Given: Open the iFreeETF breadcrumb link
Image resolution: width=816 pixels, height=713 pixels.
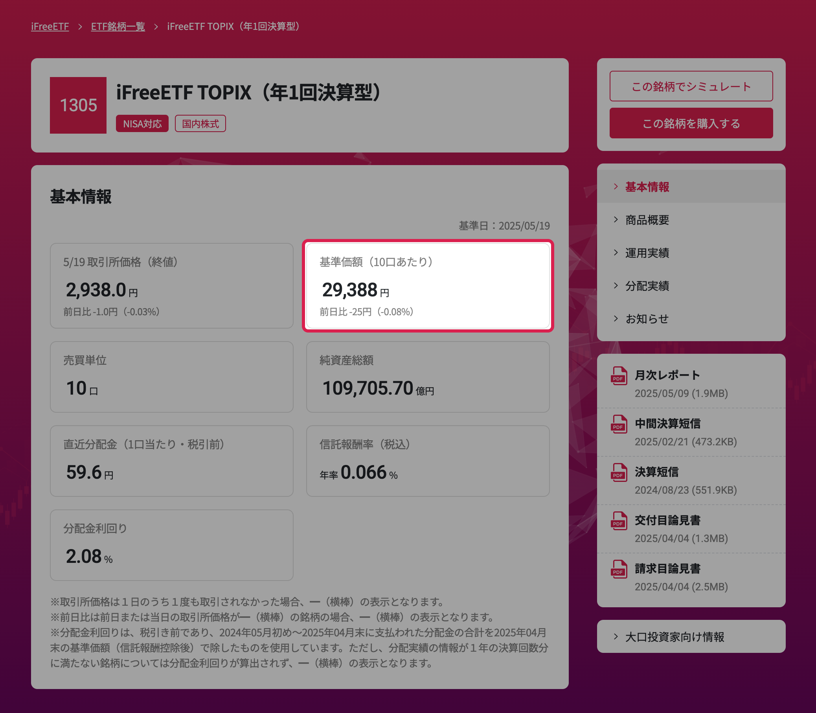Looking at the screenshot, I should (50, 26).
